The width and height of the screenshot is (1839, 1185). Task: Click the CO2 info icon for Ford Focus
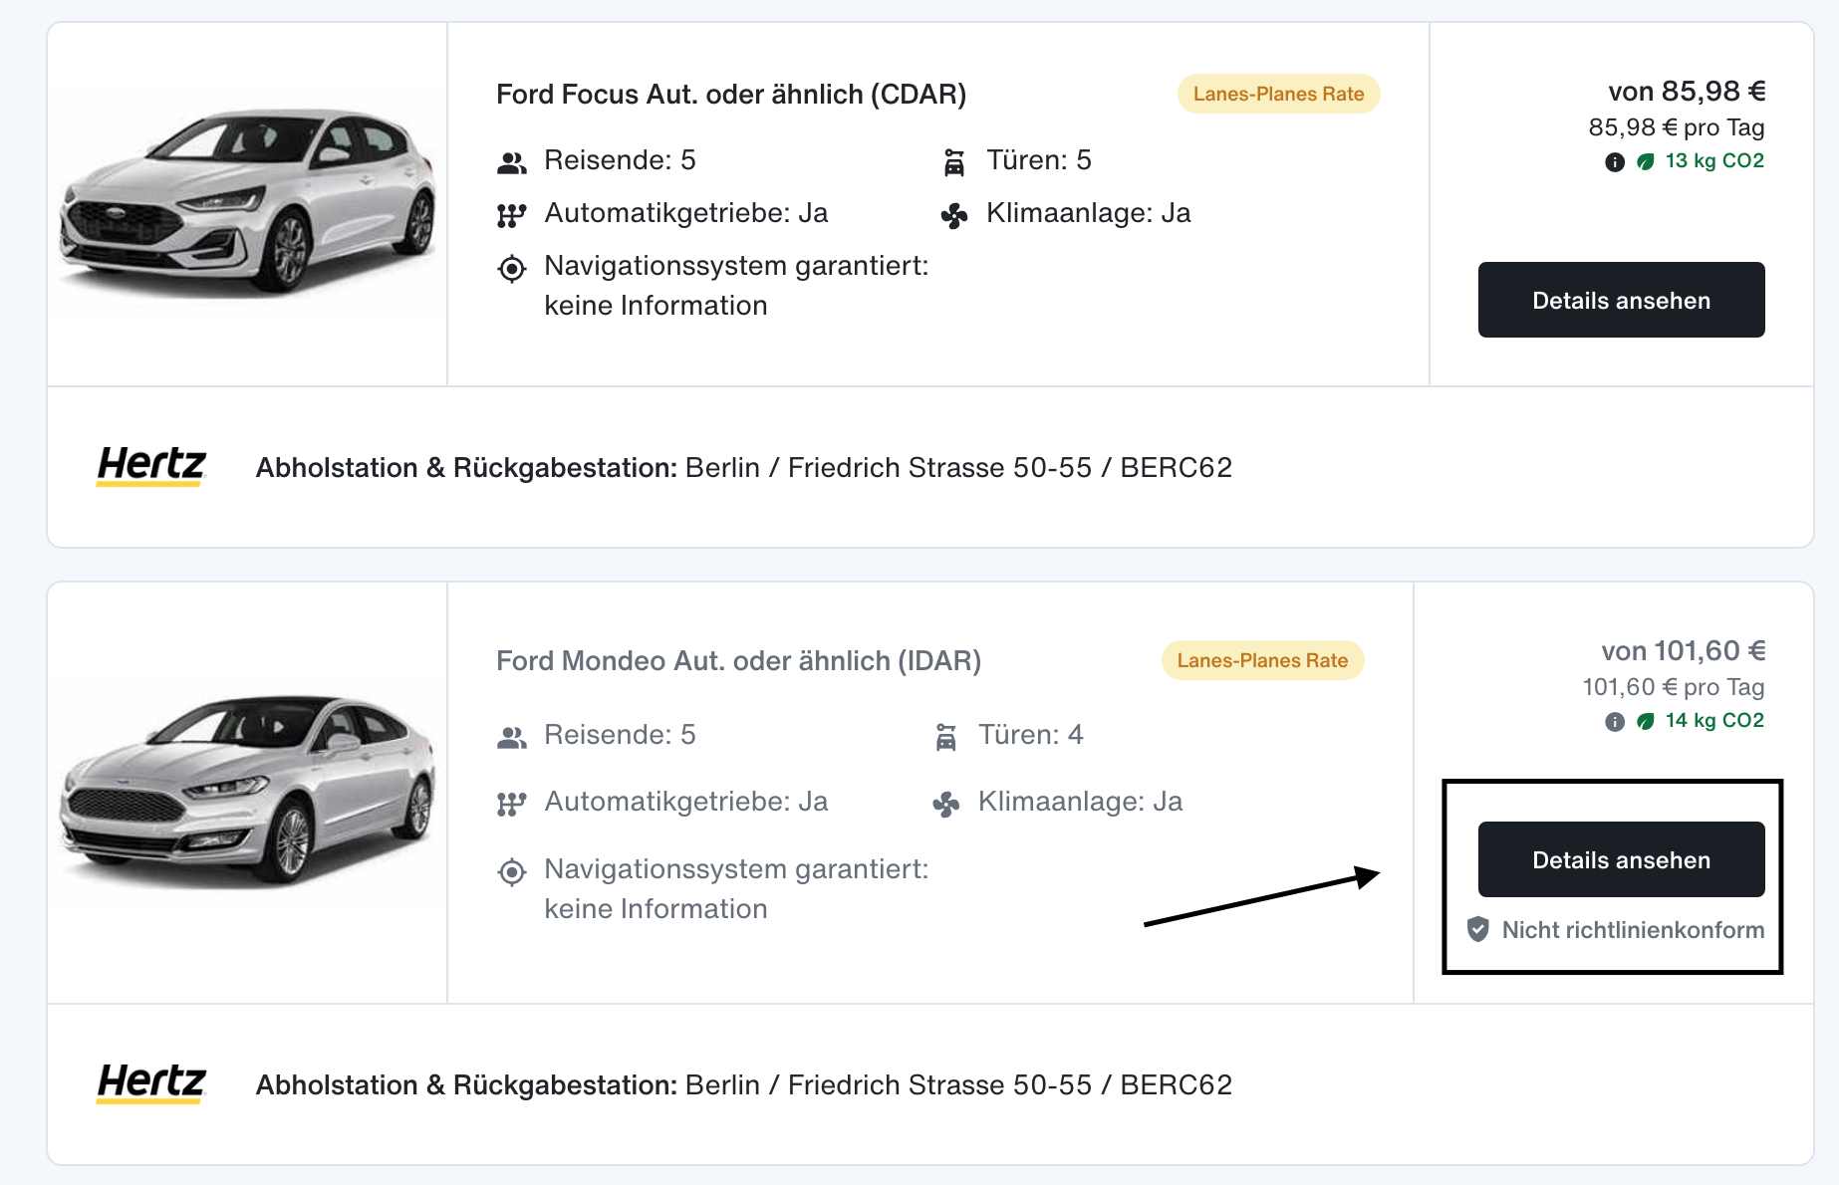coord(1615,162)
